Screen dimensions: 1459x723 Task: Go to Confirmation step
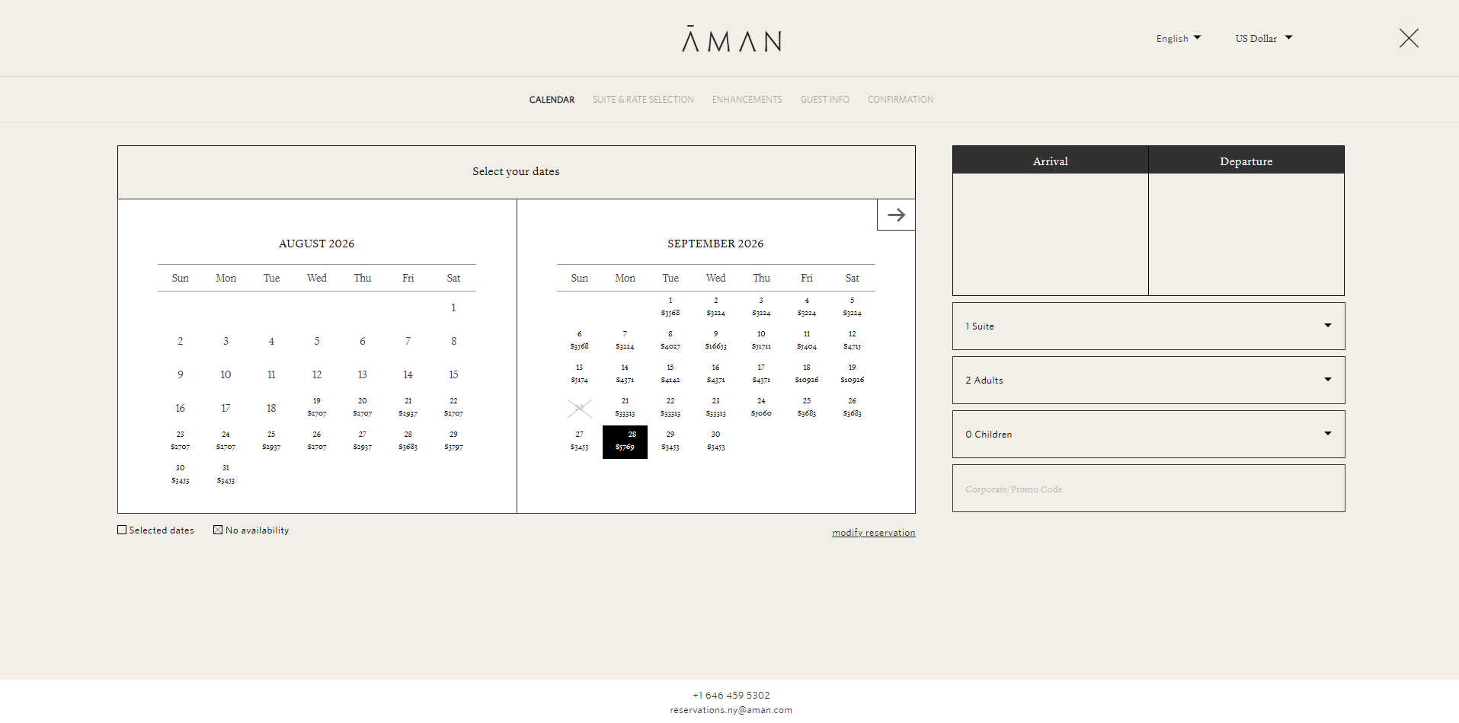900,100
